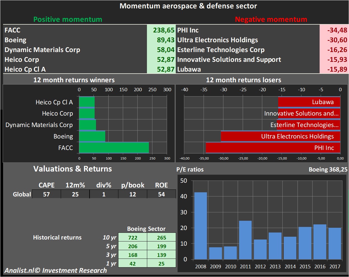Select the value 58,04
The width and height of the screenshot is (349, 277).
(166, 50)
